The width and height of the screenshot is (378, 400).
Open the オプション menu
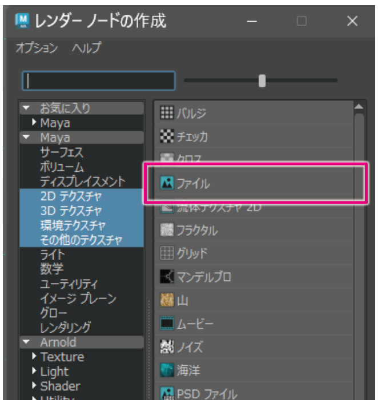37,49
